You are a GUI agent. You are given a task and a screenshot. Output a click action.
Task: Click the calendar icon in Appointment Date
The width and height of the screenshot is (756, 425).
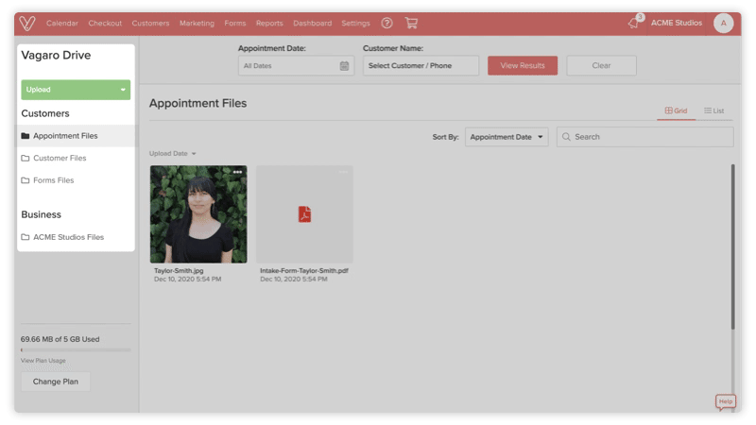[x=344, y=66]
